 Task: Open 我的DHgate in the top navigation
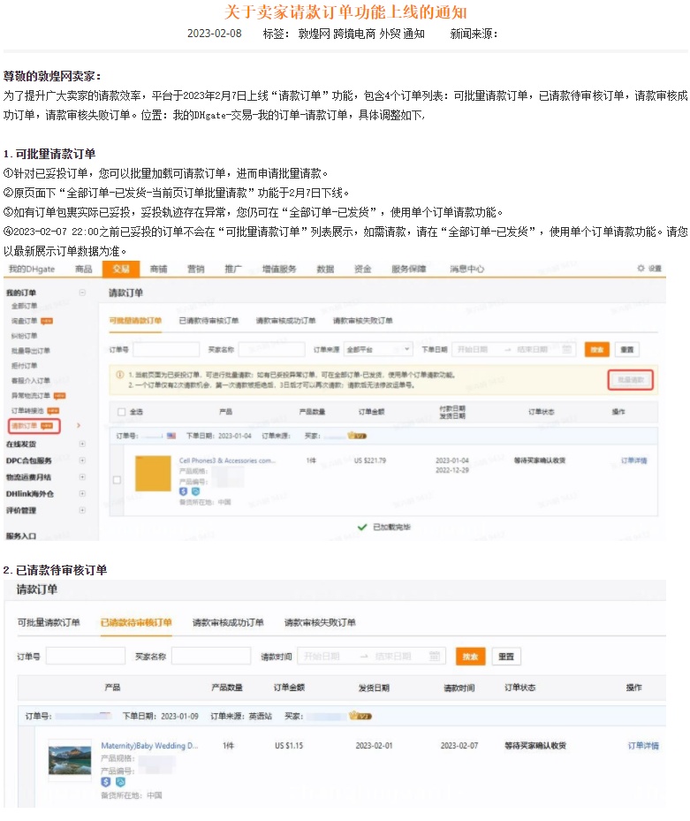32,269
